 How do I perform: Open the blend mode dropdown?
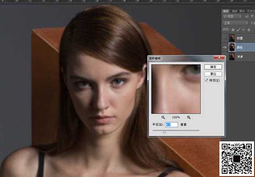235,23
